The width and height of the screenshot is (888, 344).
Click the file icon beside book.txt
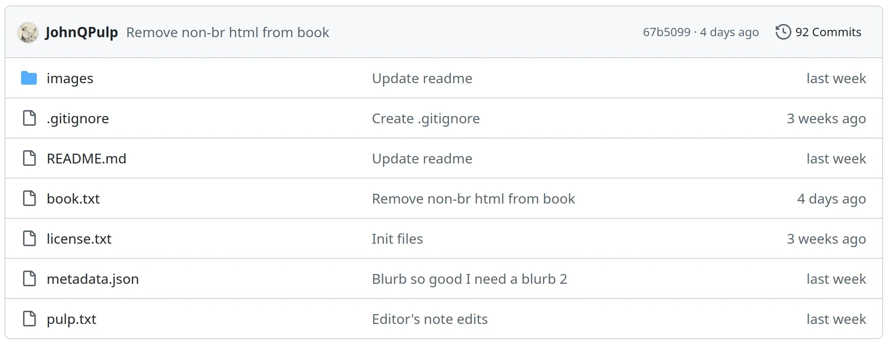pyautogui.click(x=29, y=198)
